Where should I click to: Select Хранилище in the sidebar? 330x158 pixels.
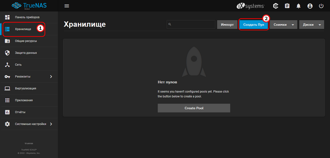click(x=29, y=29)
